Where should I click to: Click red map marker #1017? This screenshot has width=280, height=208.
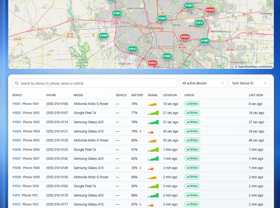152,63
